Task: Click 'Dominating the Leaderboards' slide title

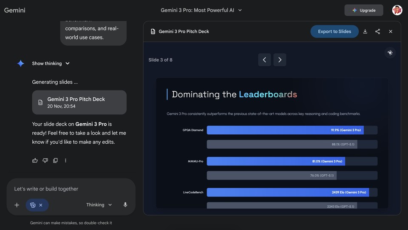Action: pos(235,94)
